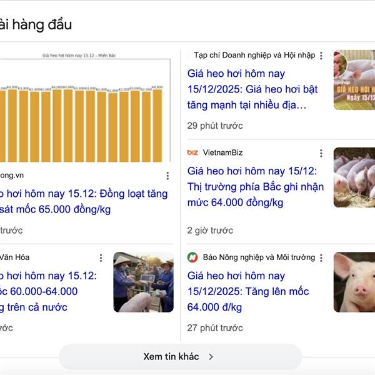Open the farmers weighing pig thumbnail
The image size is (375, 375).
click(x=143, y=282)
